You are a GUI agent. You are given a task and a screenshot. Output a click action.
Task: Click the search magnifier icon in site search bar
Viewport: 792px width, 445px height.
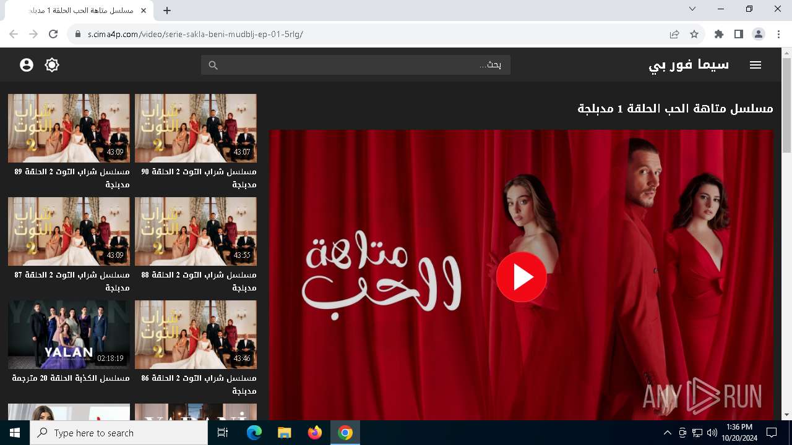point(213,65)
